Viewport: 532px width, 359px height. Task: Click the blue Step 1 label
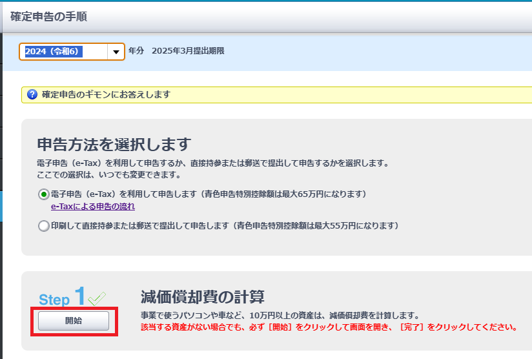click(x=62, y=298)
